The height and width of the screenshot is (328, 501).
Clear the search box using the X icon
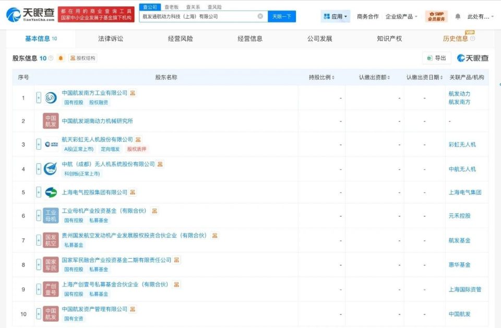pos(260,16)
